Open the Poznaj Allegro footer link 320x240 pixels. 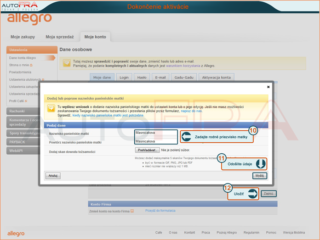[227, 233]
